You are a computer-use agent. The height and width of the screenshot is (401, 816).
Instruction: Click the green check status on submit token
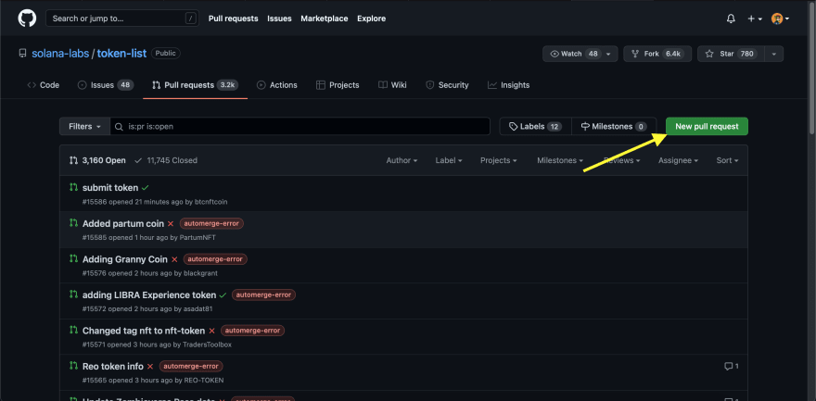pyautogui.click(x=146, y=188)
